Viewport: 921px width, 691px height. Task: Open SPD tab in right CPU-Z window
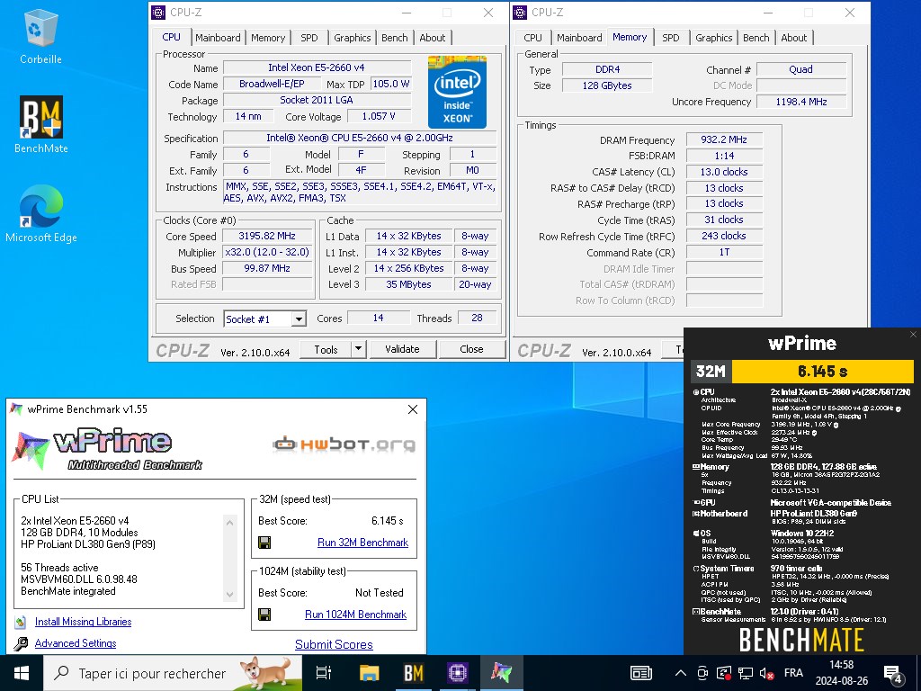[x=671, y=38]
